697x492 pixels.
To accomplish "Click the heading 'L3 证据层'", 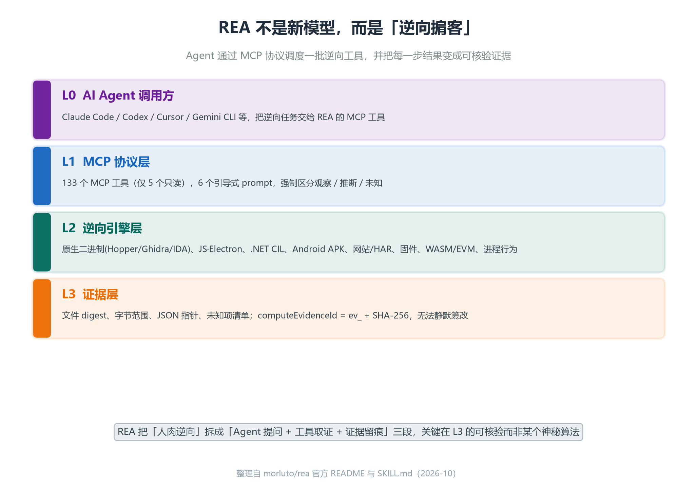I will [90, 294].
